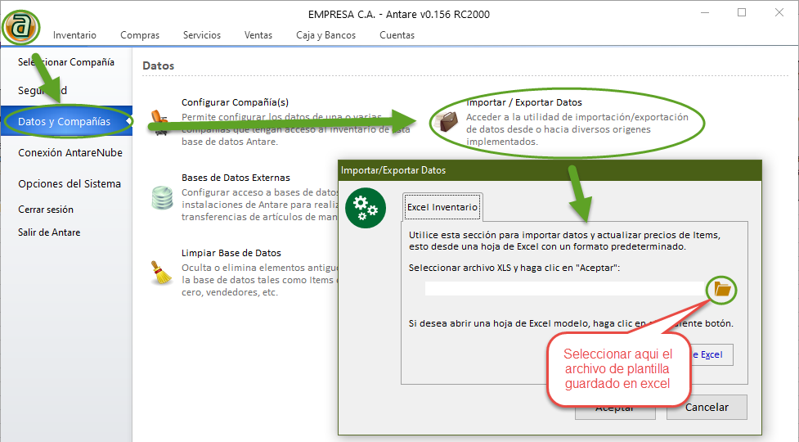Select Datos y Compañías in sidebar

(x=65, y=122)
